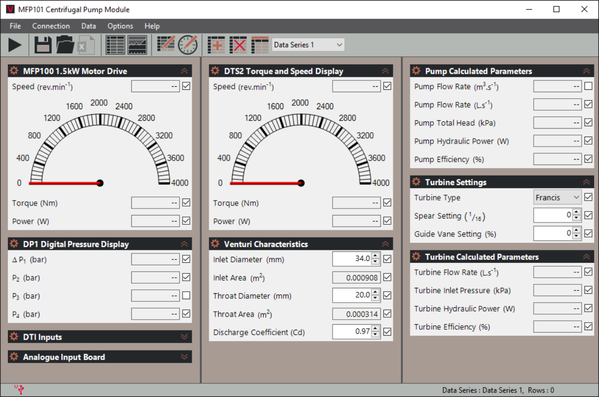This screenshot has width=599, height=397.
Task: Collapse the Venturi Characteristics panel
Action: [x=385, y=244]
